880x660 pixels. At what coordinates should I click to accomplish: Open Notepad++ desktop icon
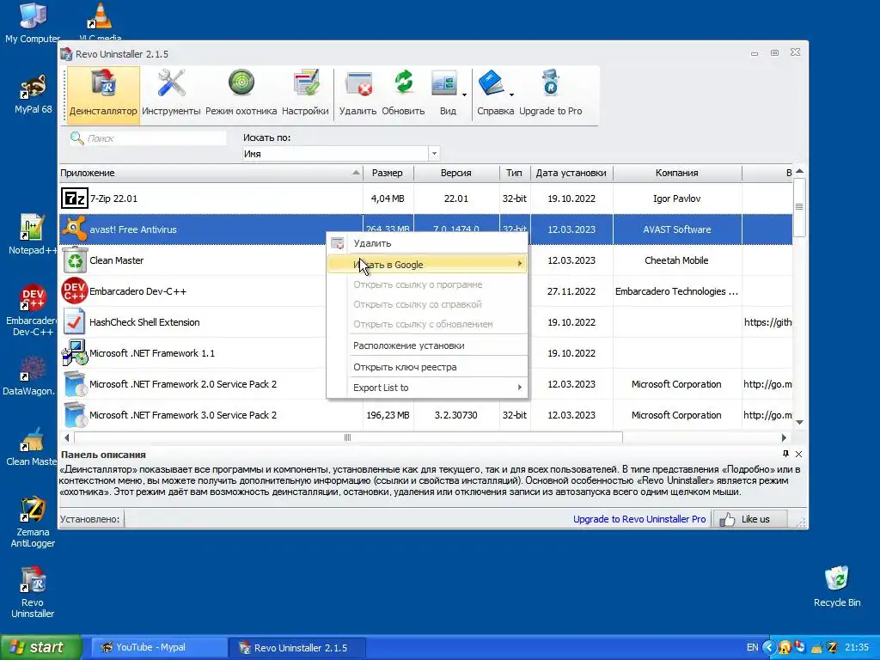33,235
